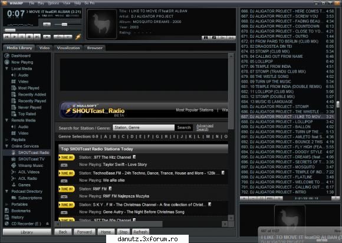Switch to the Media Library tab
342x243 pixels.
(19, 48)
